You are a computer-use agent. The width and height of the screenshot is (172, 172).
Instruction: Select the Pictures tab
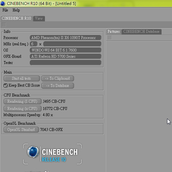pyautogui.click(x=114, y=32)
